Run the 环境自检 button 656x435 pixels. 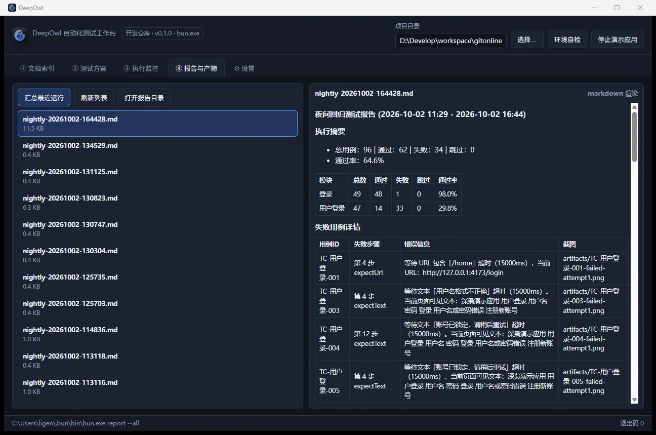point(567,39)
